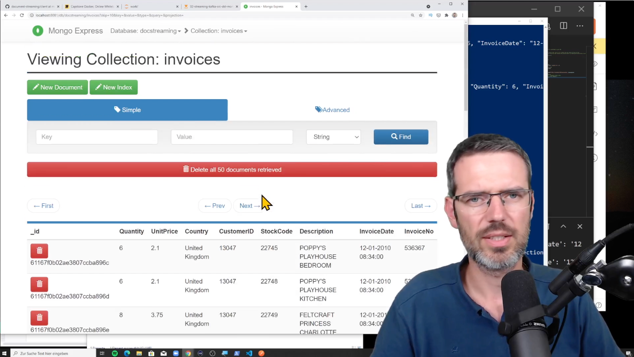Delete document 61167f0b02ae3807ccba896c
The width and height of the screenshot is (634, 357).
pos(39,251)
